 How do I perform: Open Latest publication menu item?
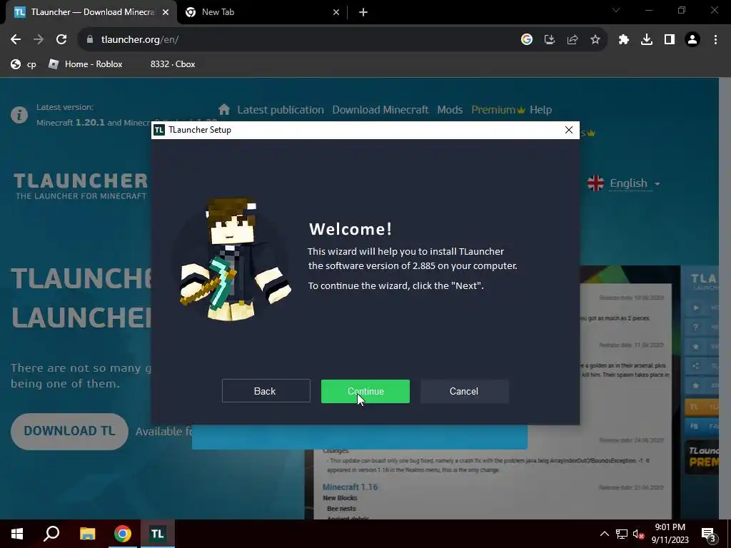[280, 110]
